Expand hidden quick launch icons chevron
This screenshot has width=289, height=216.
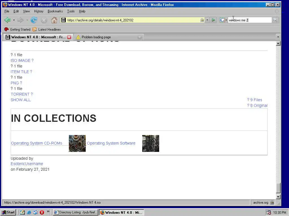click(48, 211)
